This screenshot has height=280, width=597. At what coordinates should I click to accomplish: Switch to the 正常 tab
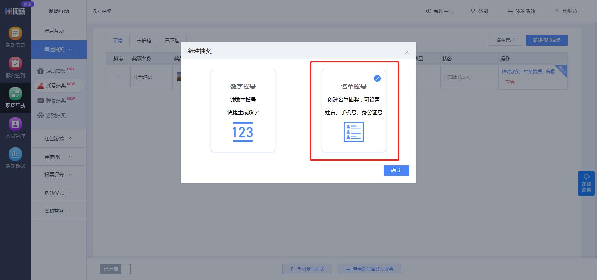[118, 40]
